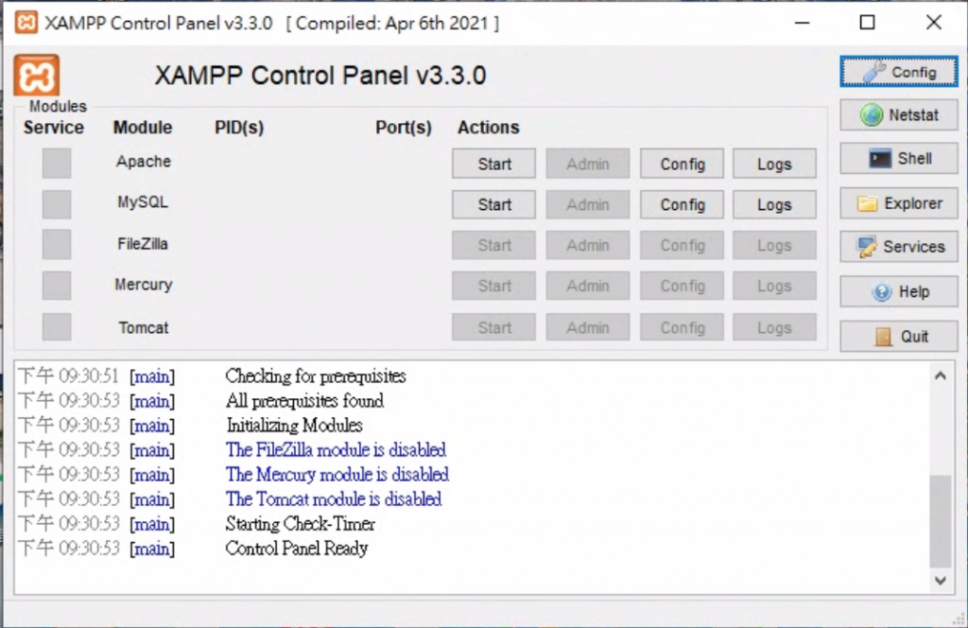Image resolution: width=968 pixels, height=628 pixels.
Task: Click the Apache module label
Action: (x=144, y=162)
